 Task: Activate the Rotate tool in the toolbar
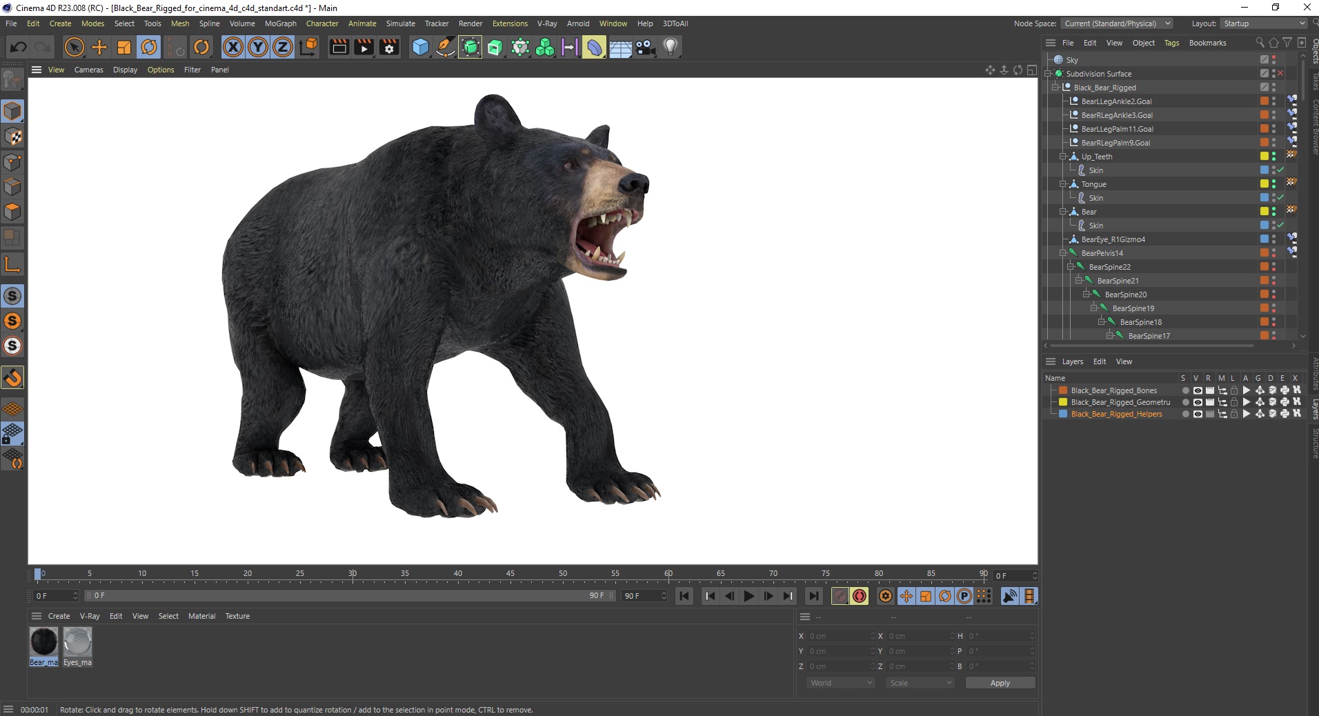point(149,47)
